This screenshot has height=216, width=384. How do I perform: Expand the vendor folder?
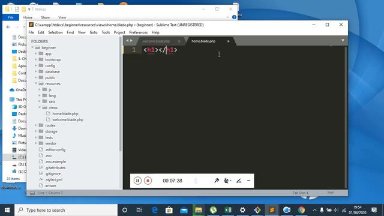[x=36, y=143]
